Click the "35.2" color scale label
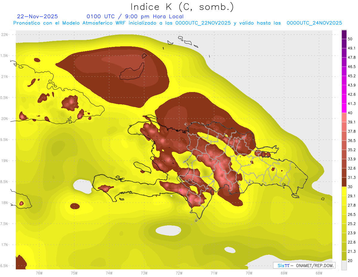Screen dimensions: 358x277 click(x=352, y=150)
